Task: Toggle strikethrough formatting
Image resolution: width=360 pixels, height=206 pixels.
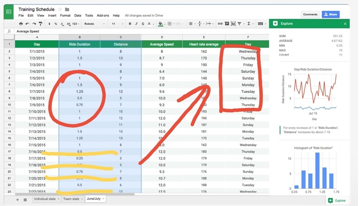Action: click(x=143, y=24)
